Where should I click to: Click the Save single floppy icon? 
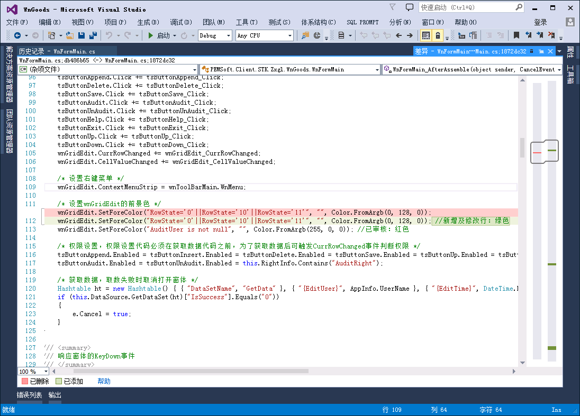pos(81,35)
